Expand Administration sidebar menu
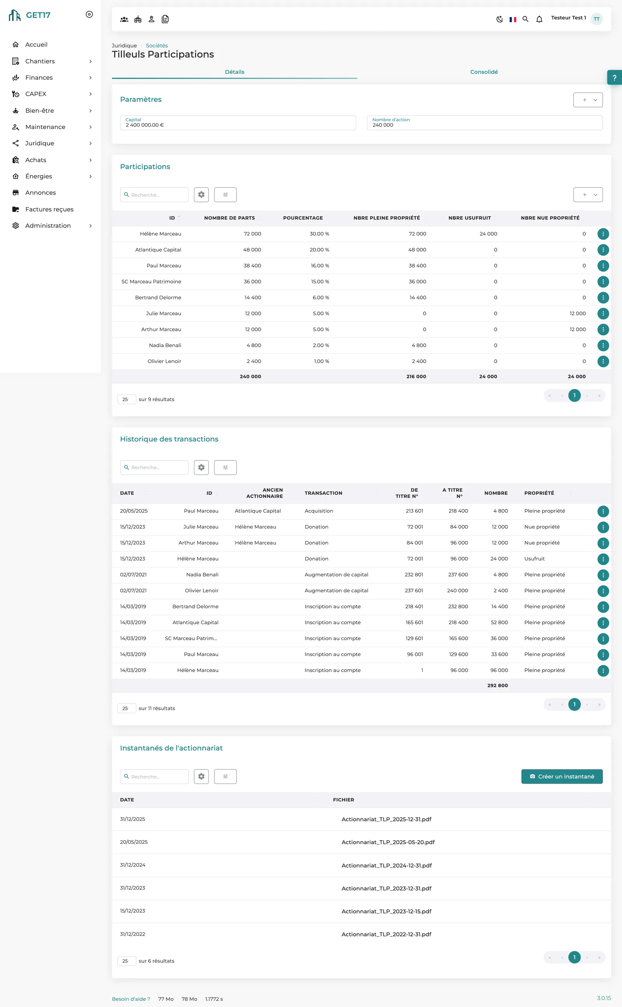Screen dimensions: 622x1007 coord(51,226)
